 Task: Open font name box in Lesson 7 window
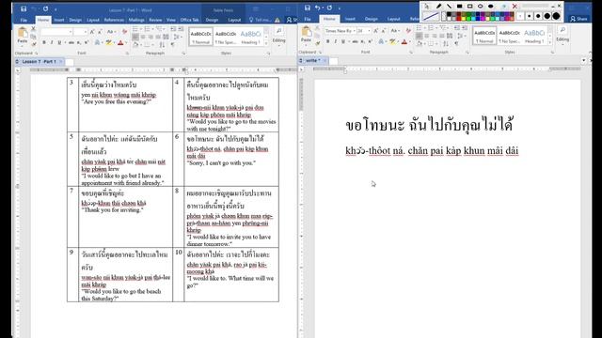pos(56,32)
